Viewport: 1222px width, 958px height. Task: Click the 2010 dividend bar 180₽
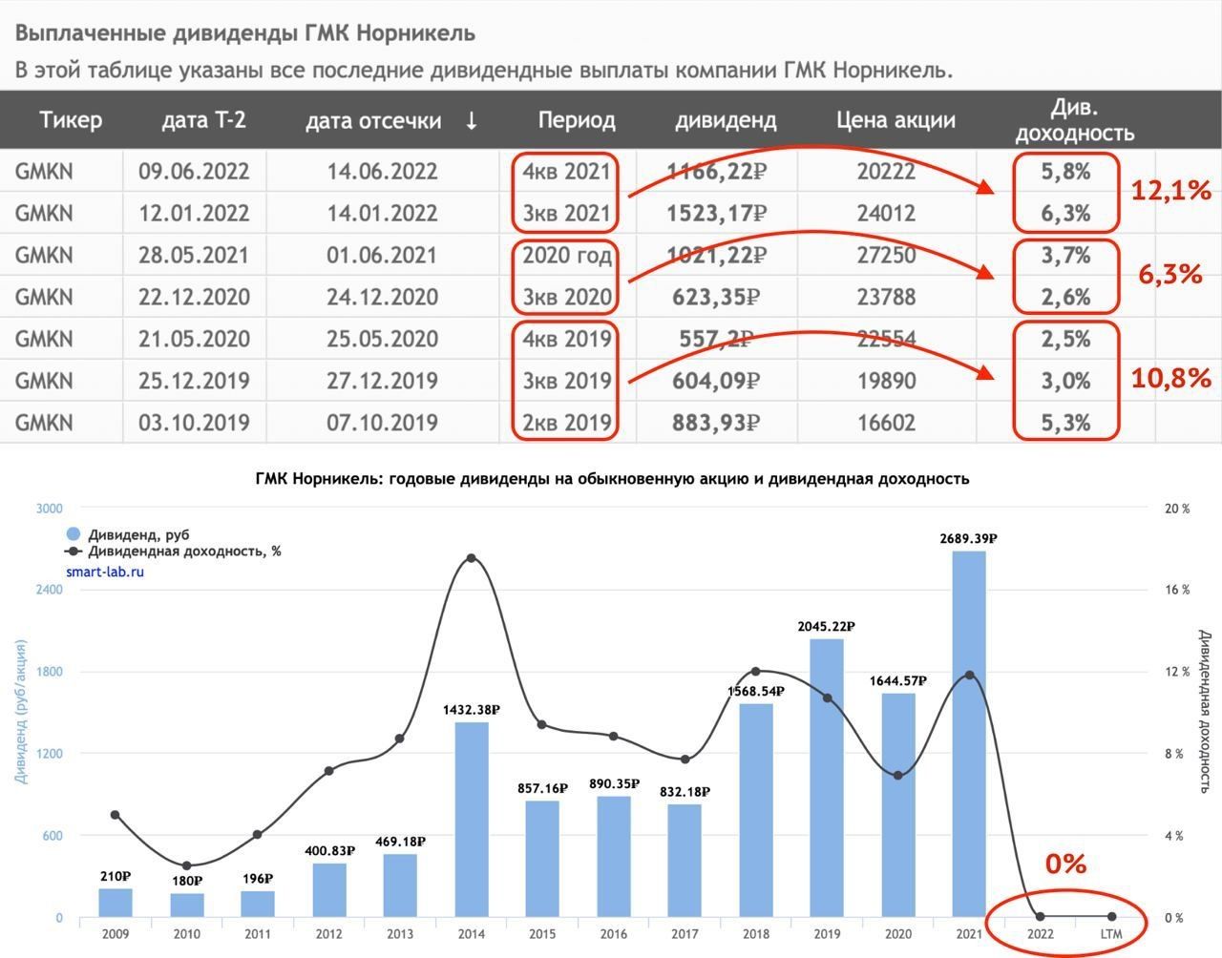tap(187, 906)
